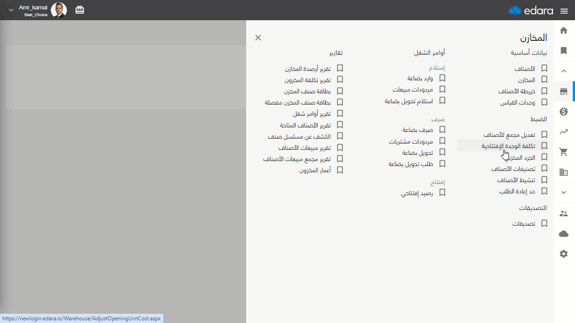Open استلام تحويل بضاعة order
575x323 pixels.
click(409, 101)
